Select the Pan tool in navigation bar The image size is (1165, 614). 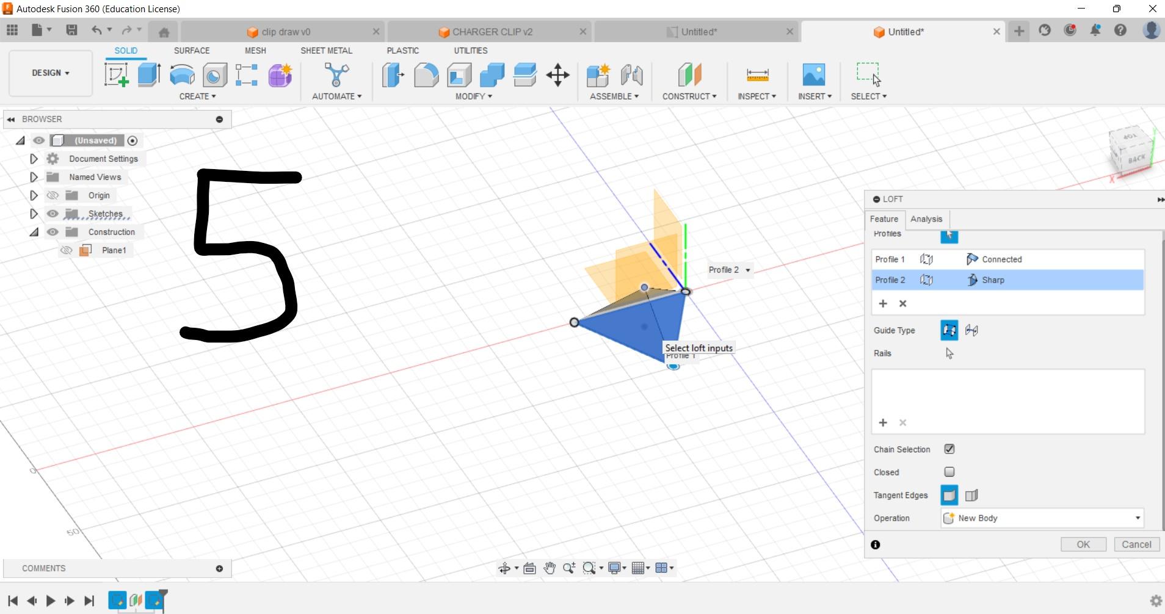click(548, 568)
